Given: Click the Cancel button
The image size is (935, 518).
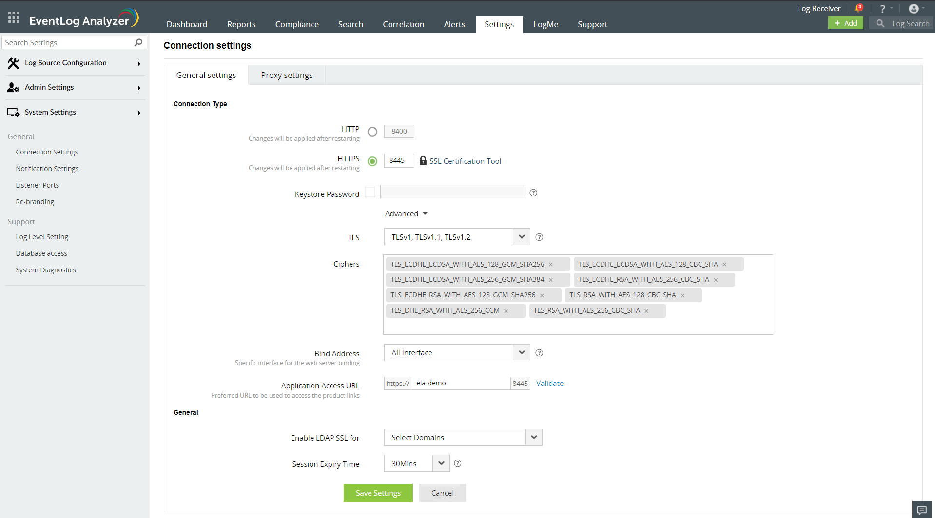Looking at the screenshot, I should tap(442, 493).
